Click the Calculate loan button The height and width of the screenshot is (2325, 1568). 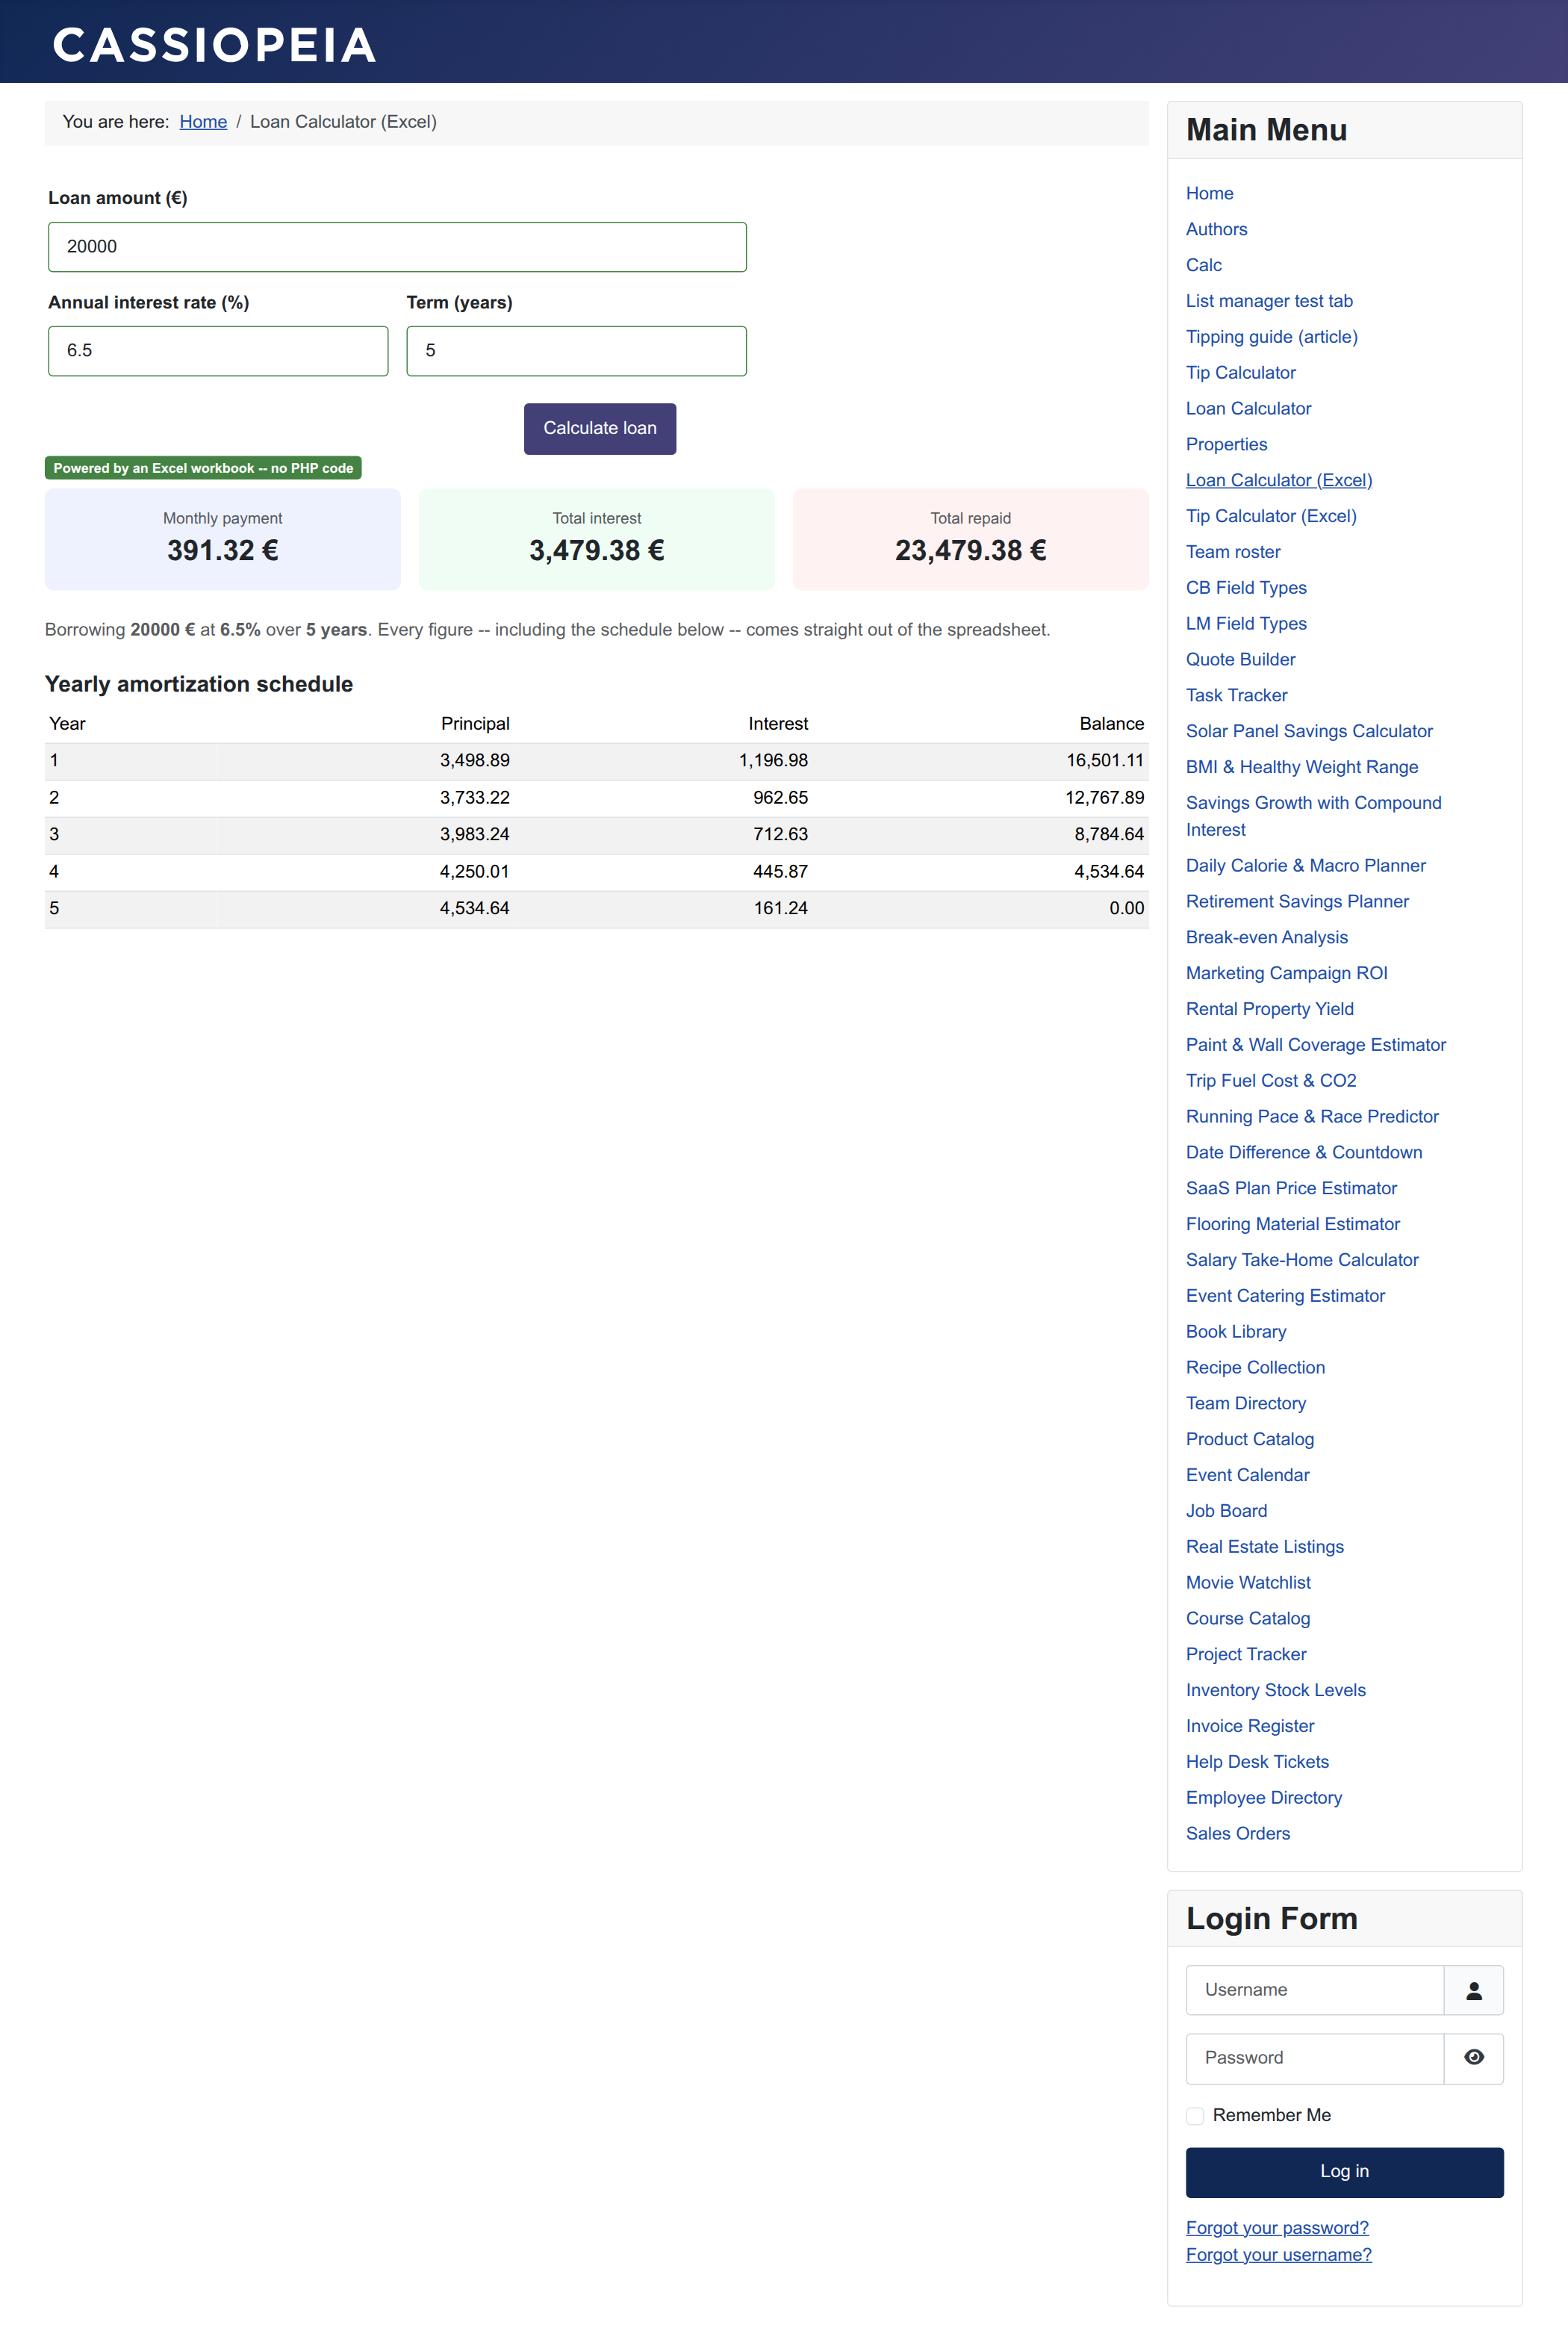pos(600,428)
